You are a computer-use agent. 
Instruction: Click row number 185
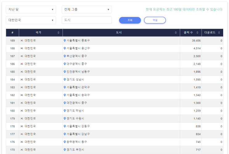tap(12, 72)
